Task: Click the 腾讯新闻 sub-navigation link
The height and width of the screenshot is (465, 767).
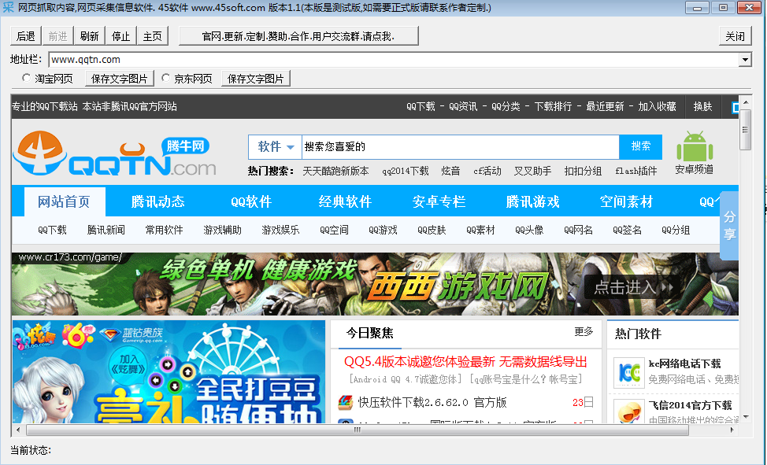Action: click(x=106, y=230)
